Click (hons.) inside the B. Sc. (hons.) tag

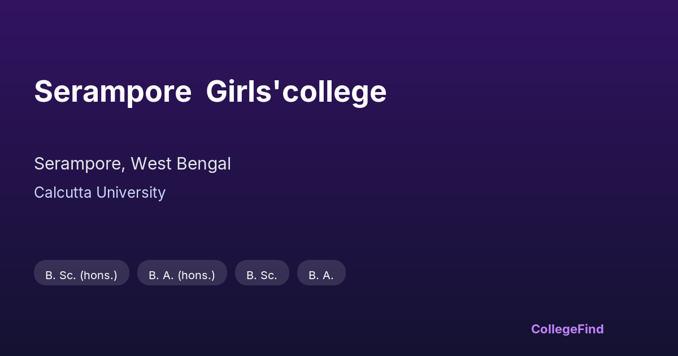click(98, 275)
